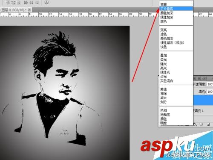Choose 深色 blend mode
The height and width of the screenshot is (160, 213).
[x=176, y=21]
